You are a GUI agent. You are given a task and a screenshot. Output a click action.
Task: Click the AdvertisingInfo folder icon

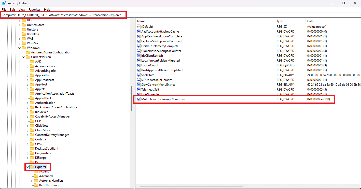pyautogui.click(x=32, y=71)
